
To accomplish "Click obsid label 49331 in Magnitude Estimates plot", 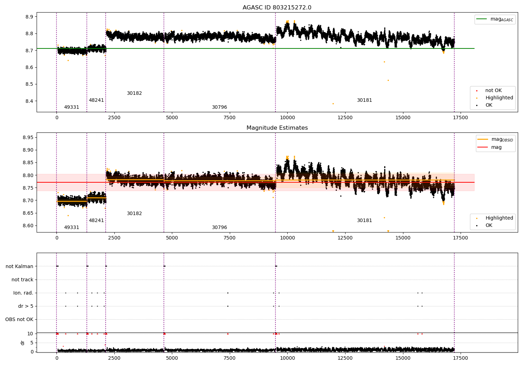I will click(x=71, y=228).
